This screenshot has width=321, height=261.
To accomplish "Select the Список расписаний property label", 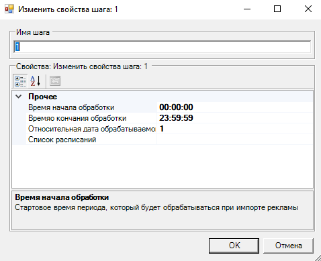I will point(62,140).
